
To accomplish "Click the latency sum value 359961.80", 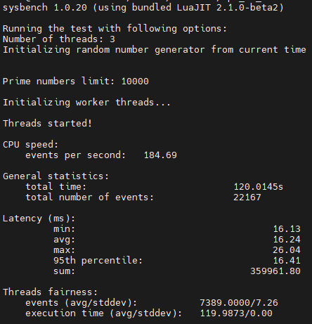I will pyautogui.click(x=275, y=271).
